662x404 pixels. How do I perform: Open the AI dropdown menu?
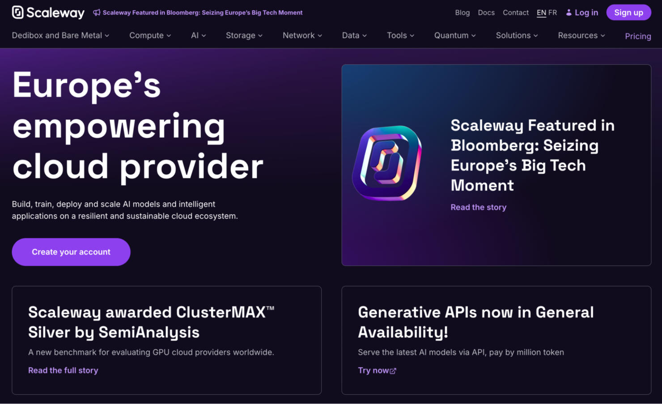(198, 35)
